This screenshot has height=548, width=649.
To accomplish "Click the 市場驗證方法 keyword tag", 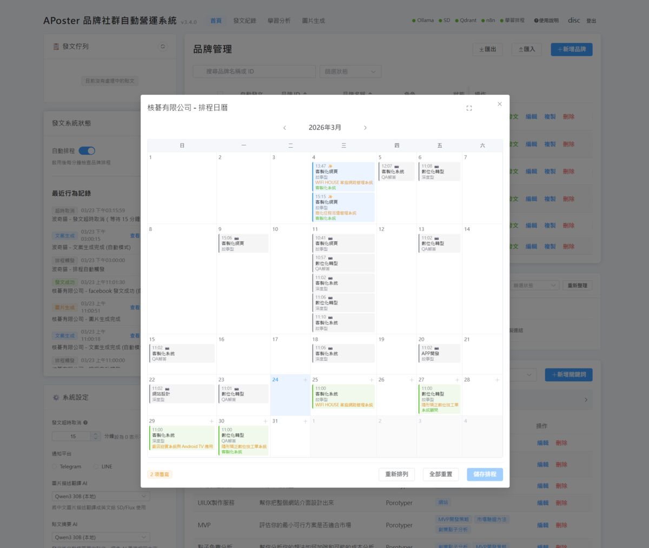I will tap(492, 519).
